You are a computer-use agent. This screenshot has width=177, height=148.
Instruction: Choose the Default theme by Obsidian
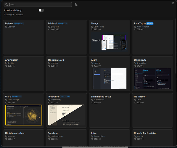[x=24, y=37]
